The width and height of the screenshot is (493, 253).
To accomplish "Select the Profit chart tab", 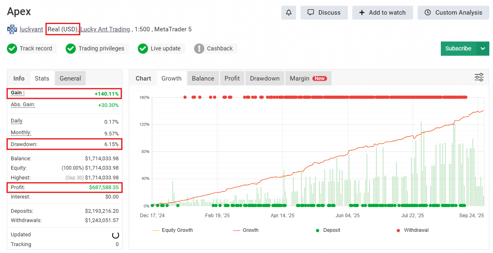I will (232, 79).
